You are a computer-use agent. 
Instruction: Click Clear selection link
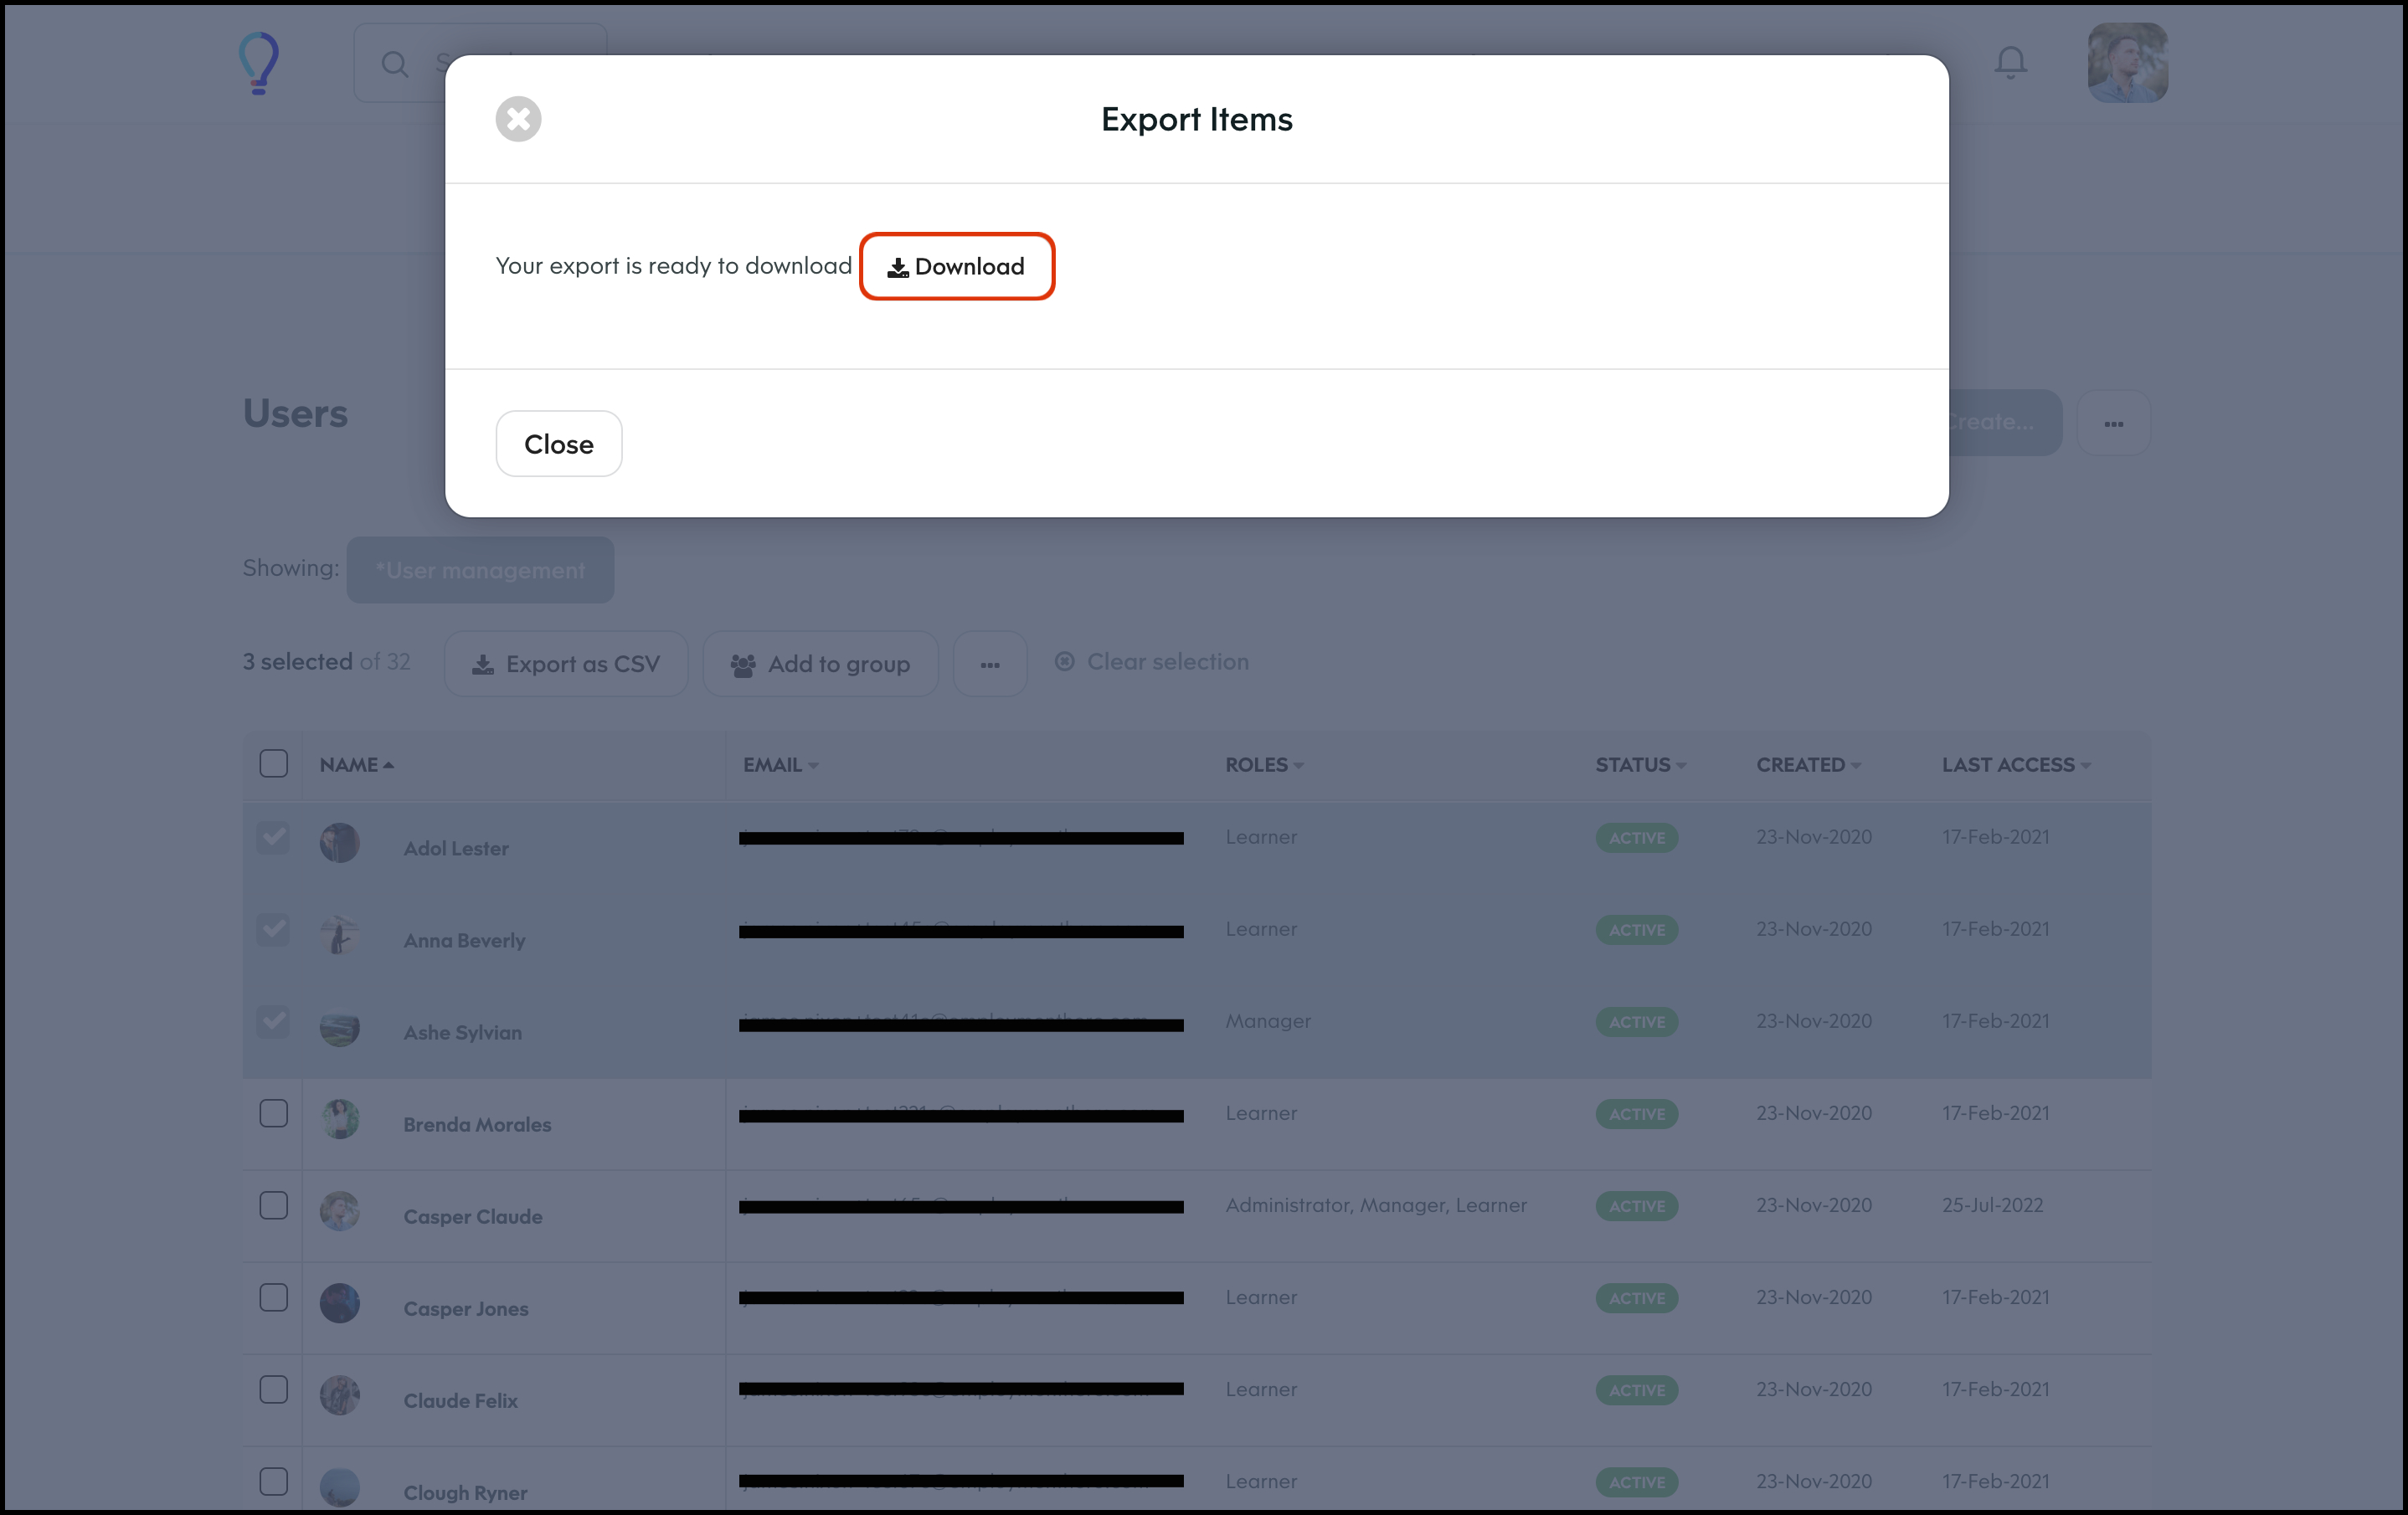coord(1152,662)
